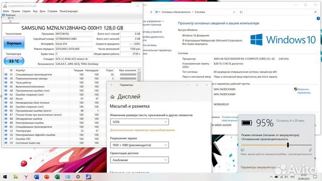Screen dimensions: 322x181
Task: Open Excel from the taskbar
Action: (57, 177)
